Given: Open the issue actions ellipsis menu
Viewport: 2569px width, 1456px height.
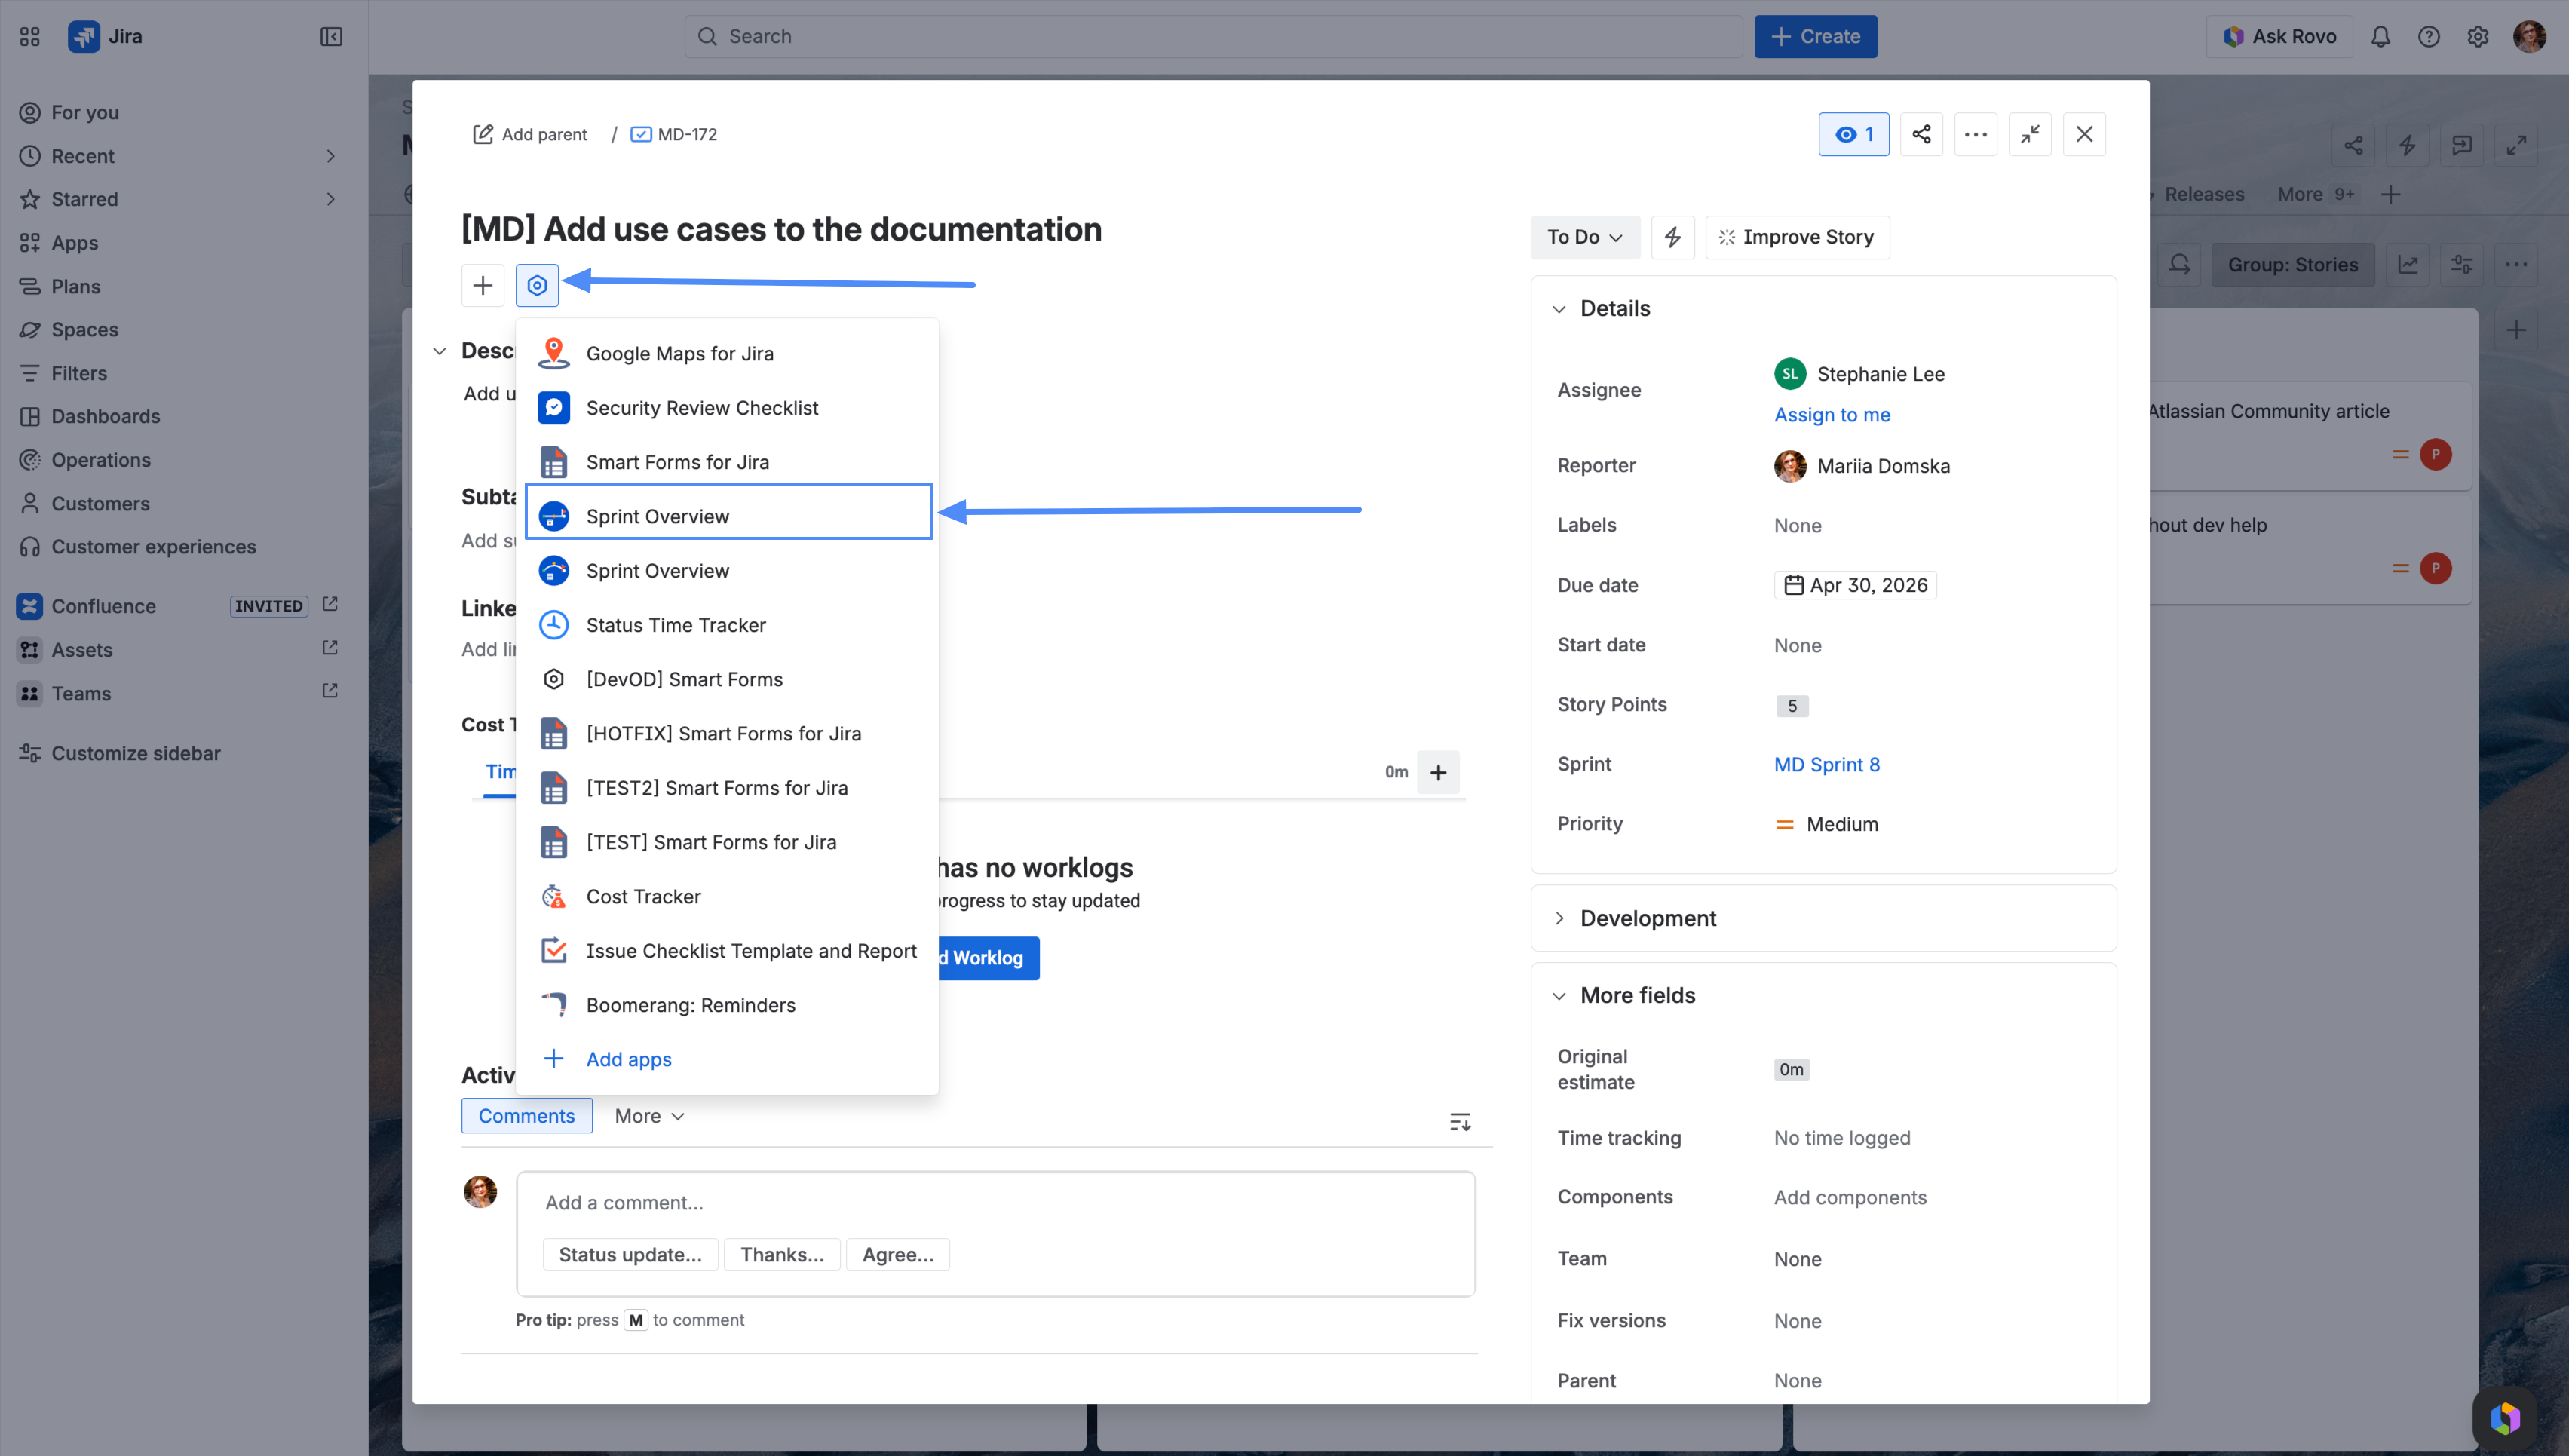Looking at the screenshot, I should point(1975,134).
